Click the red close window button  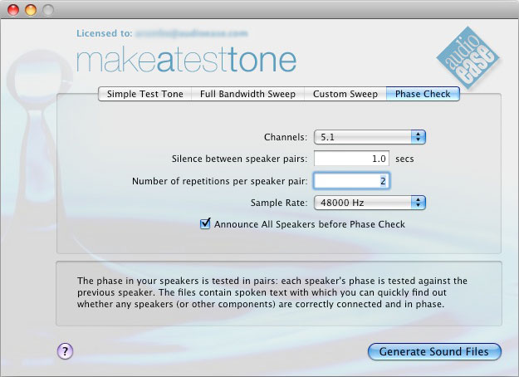coord(13,10)
